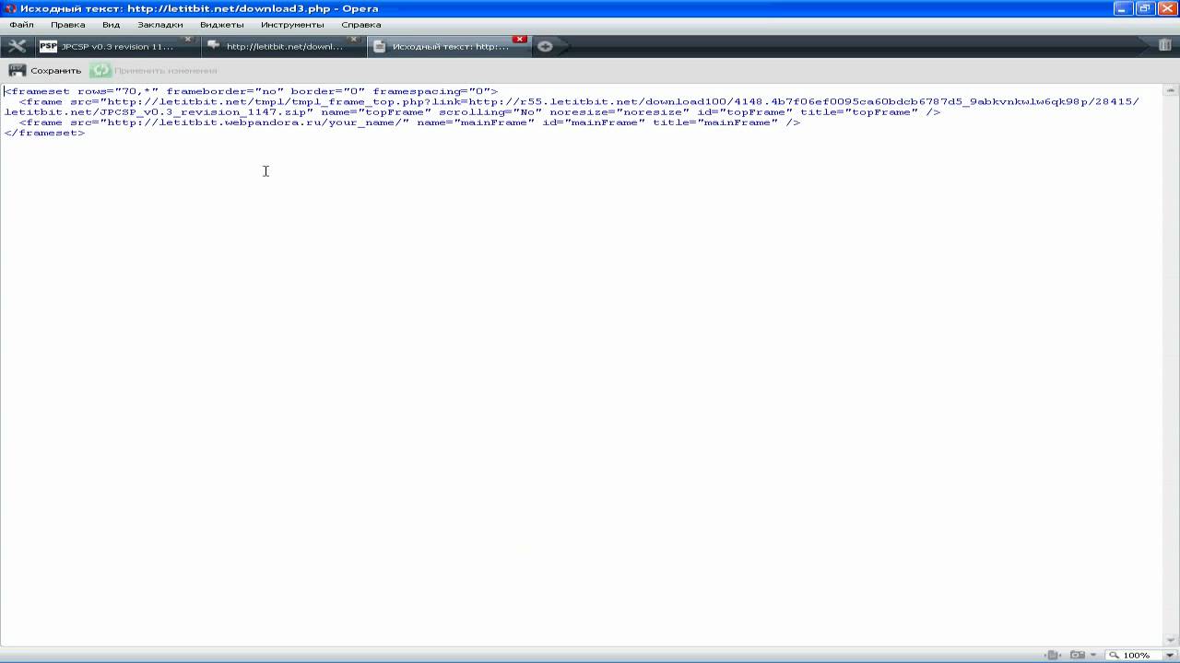Click the 100% zoom level field

pyautogui.click(x=1135, y=656)
